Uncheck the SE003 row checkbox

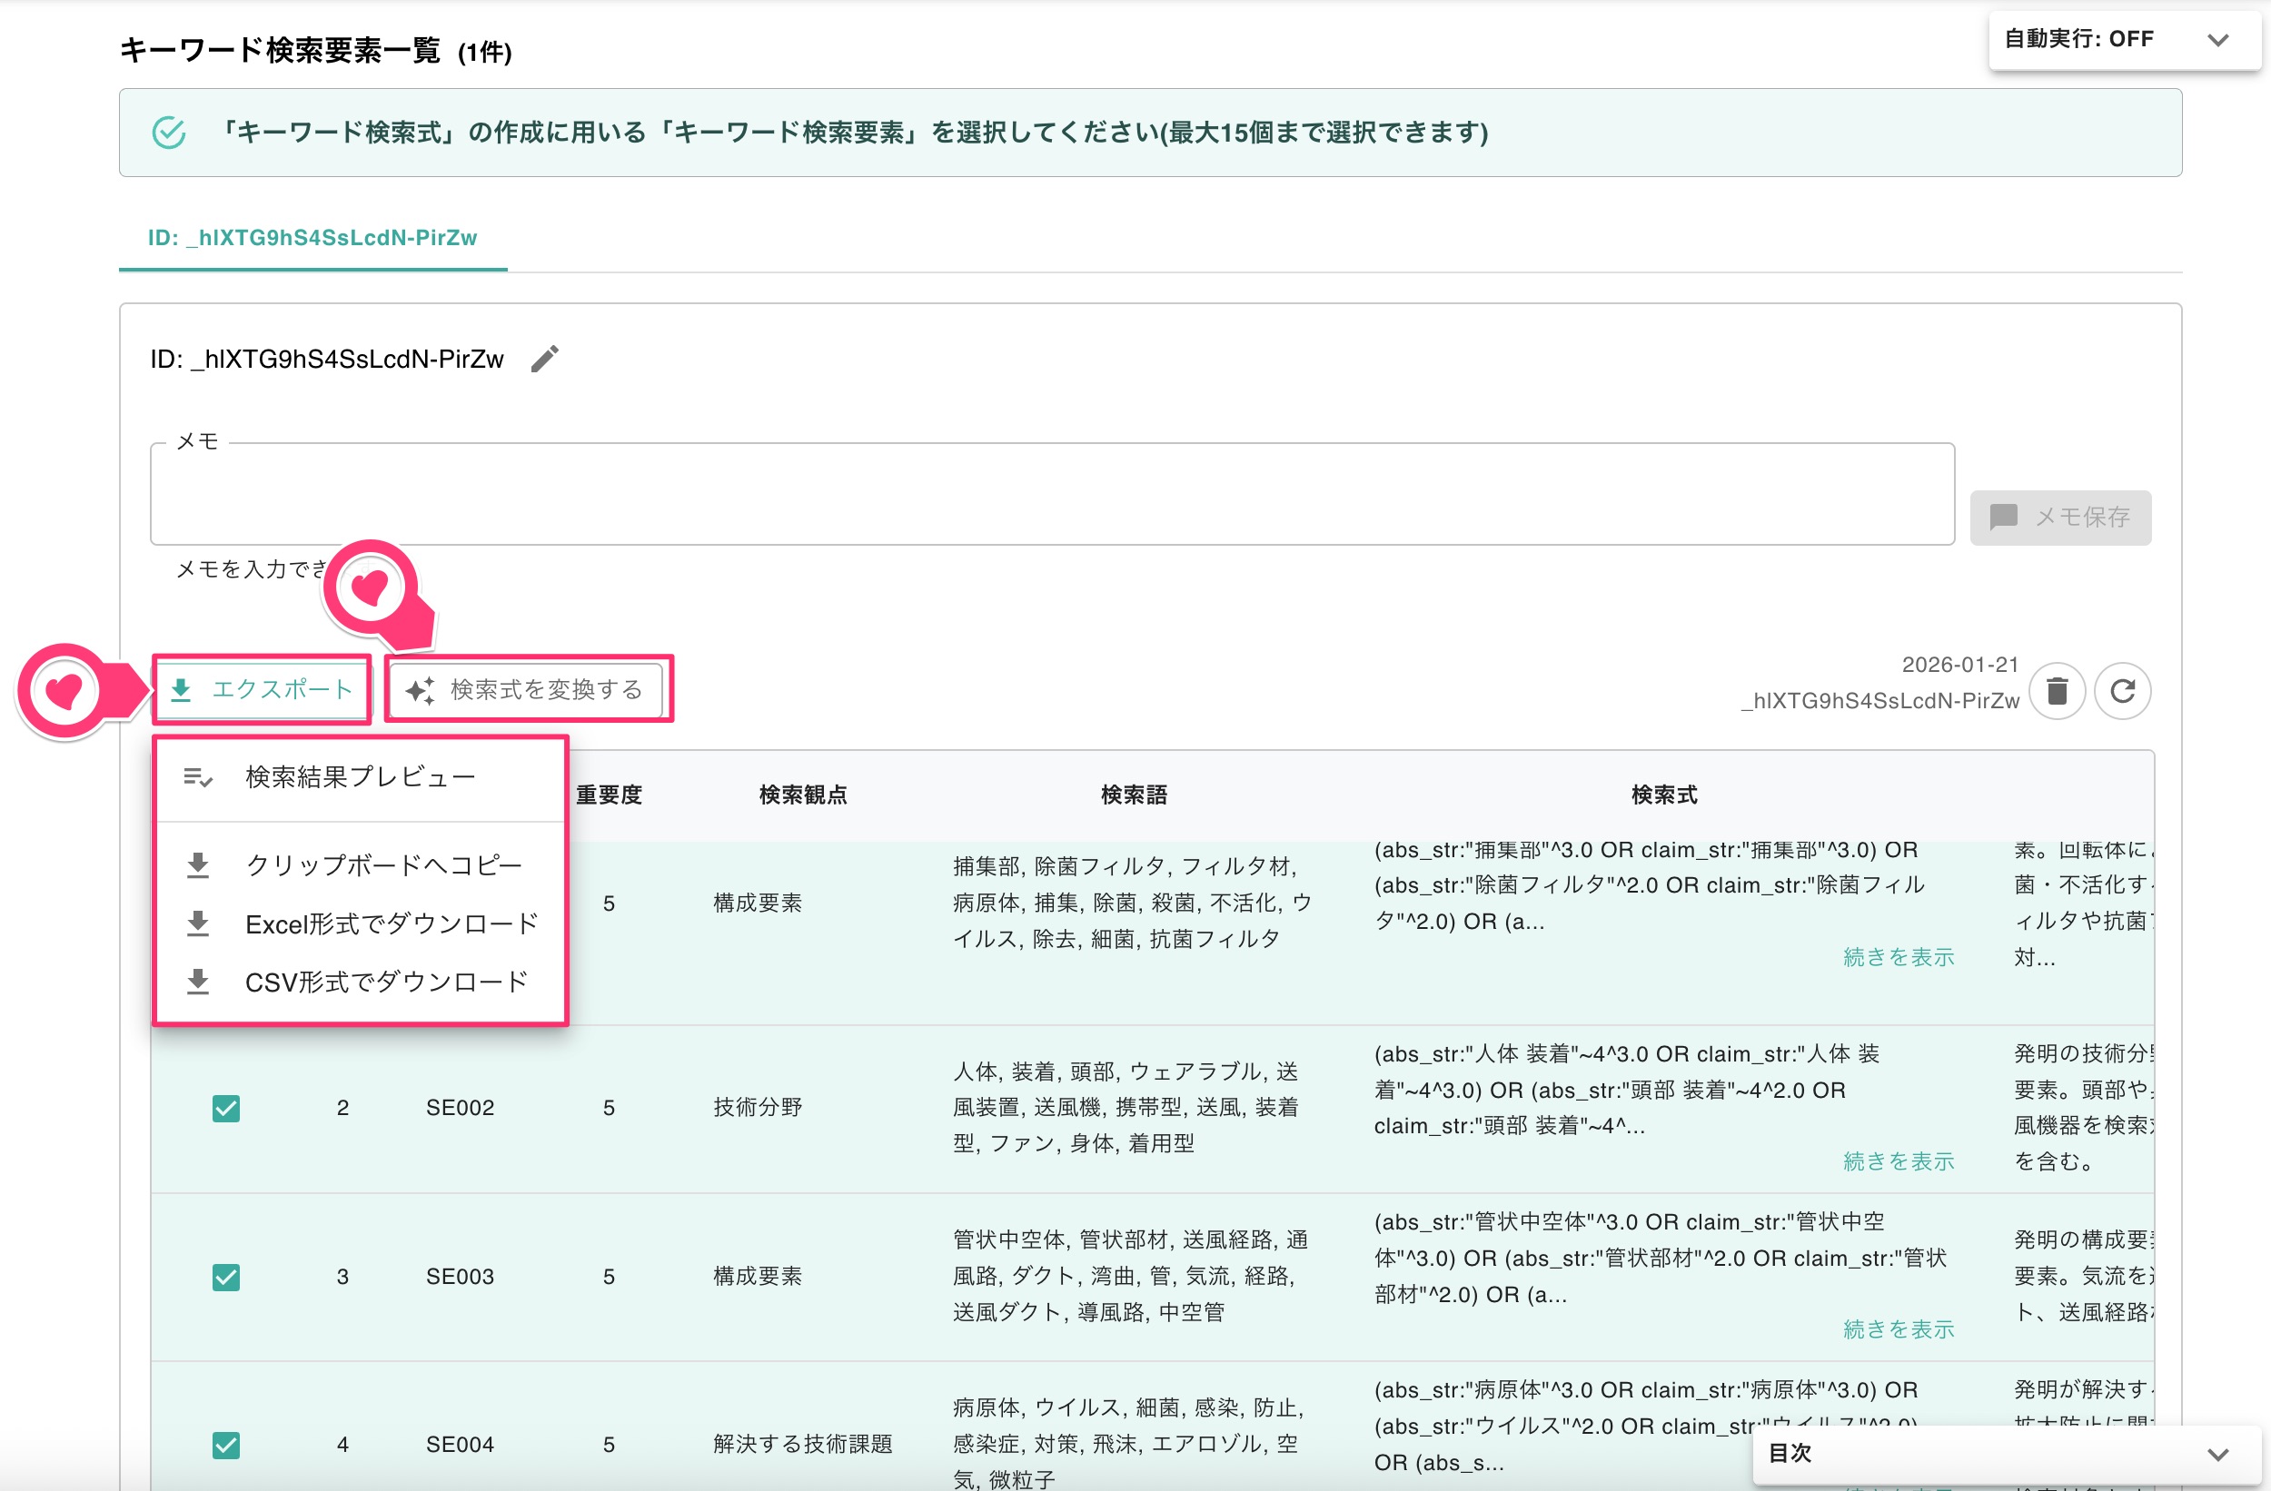226,1277
